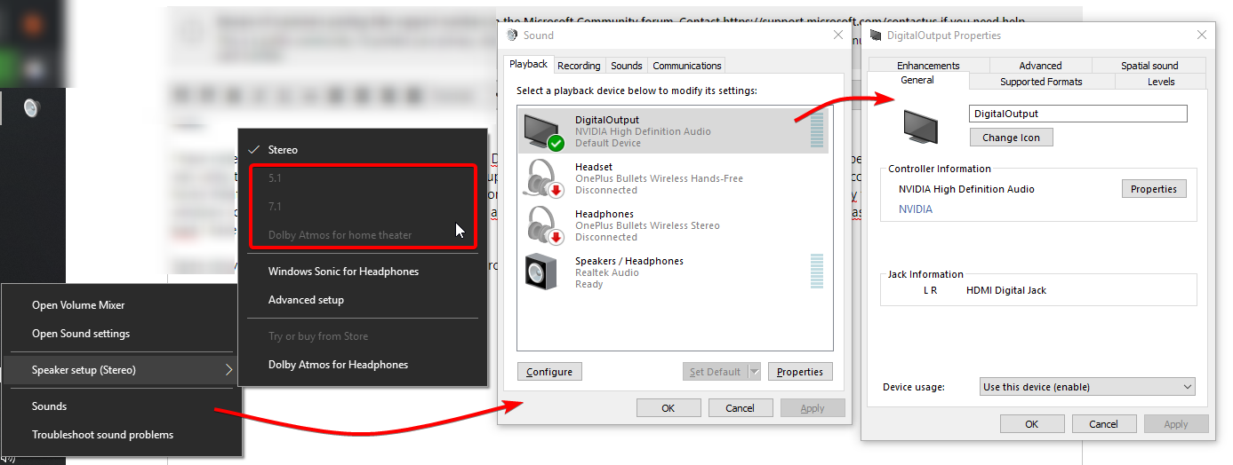Click the DigitalOutput monitor icon in Sound list

tap(543, 131)
